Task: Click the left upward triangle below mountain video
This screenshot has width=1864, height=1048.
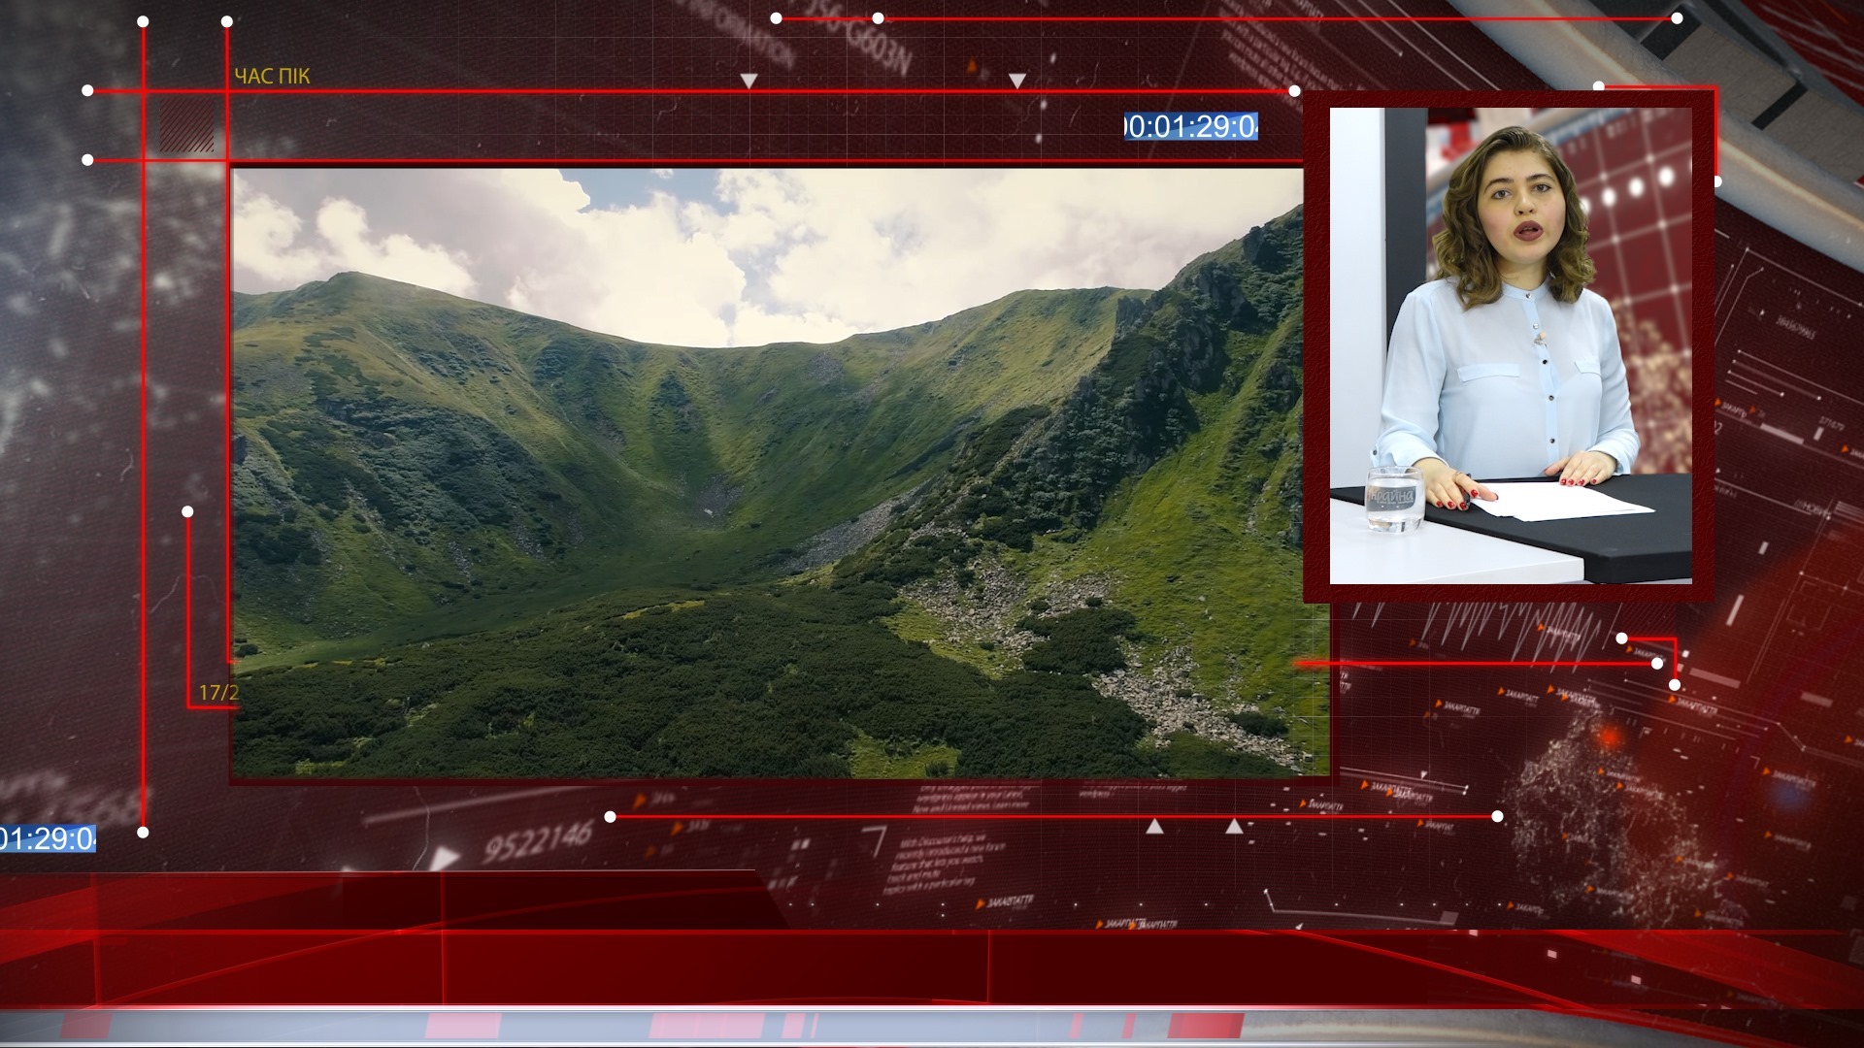Action: coord(1154,827)
